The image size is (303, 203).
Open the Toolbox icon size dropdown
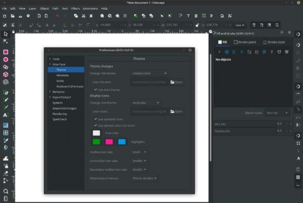coord(139,152)
